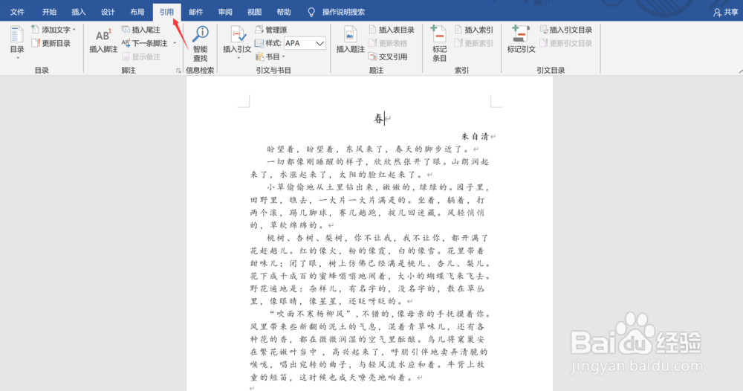Click 标记引文 mark citation button
Viewport: 743px width, 391px height.
(x=522, y=39)
